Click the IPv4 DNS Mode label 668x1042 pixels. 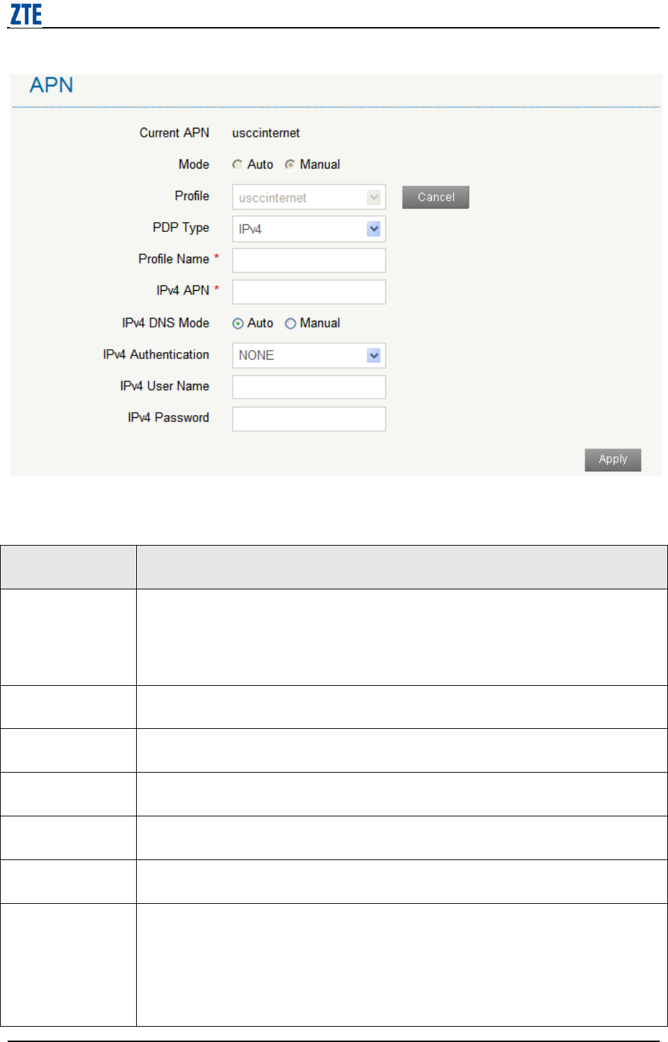165,323
